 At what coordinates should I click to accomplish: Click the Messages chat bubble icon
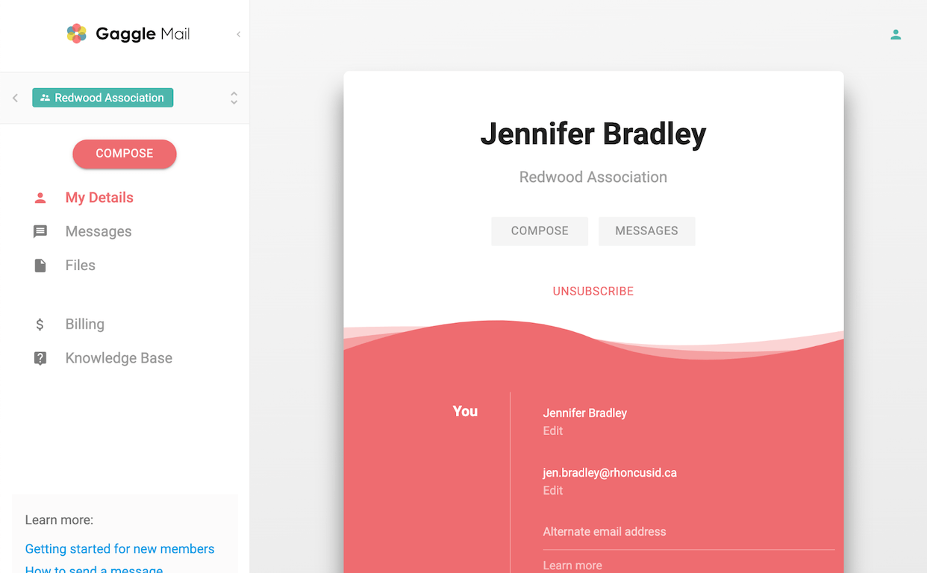pos(40,231)
